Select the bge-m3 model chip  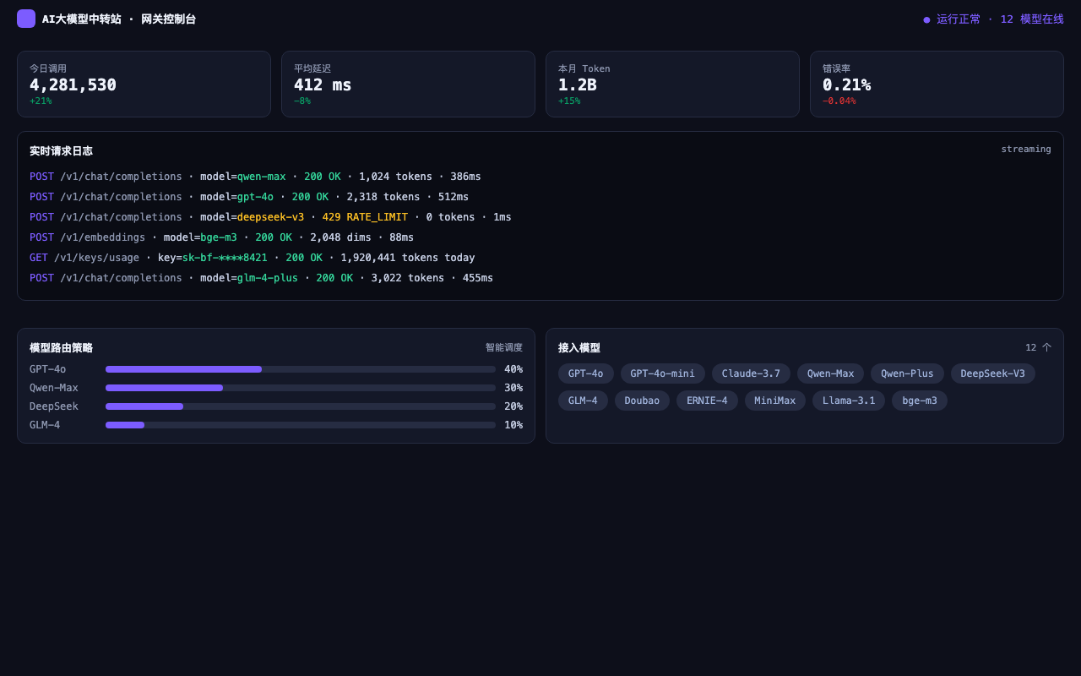tap(920, 401)
